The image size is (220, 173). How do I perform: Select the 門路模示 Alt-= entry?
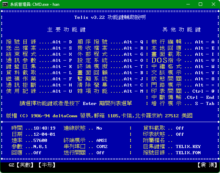(183, 85)
